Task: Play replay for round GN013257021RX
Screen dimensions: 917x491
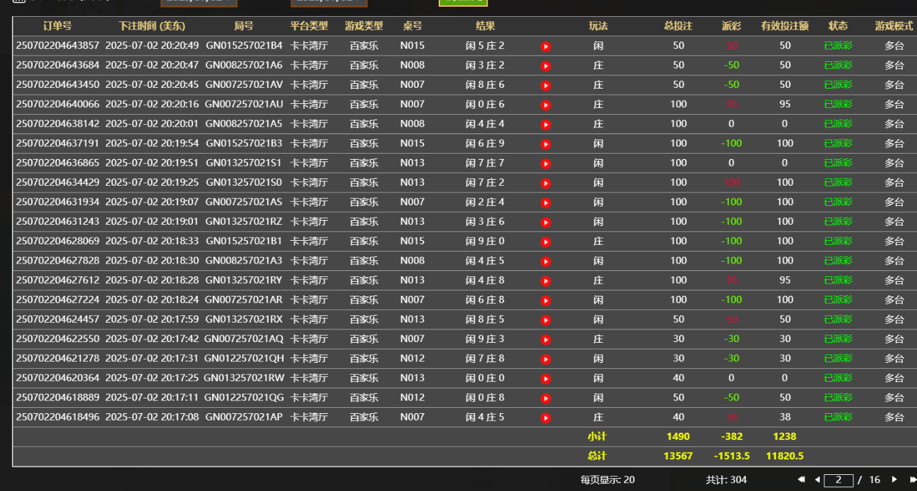Action: pos(545,319)
